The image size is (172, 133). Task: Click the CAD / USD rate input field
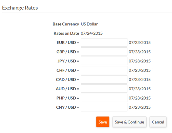click(x=104, y=79)
